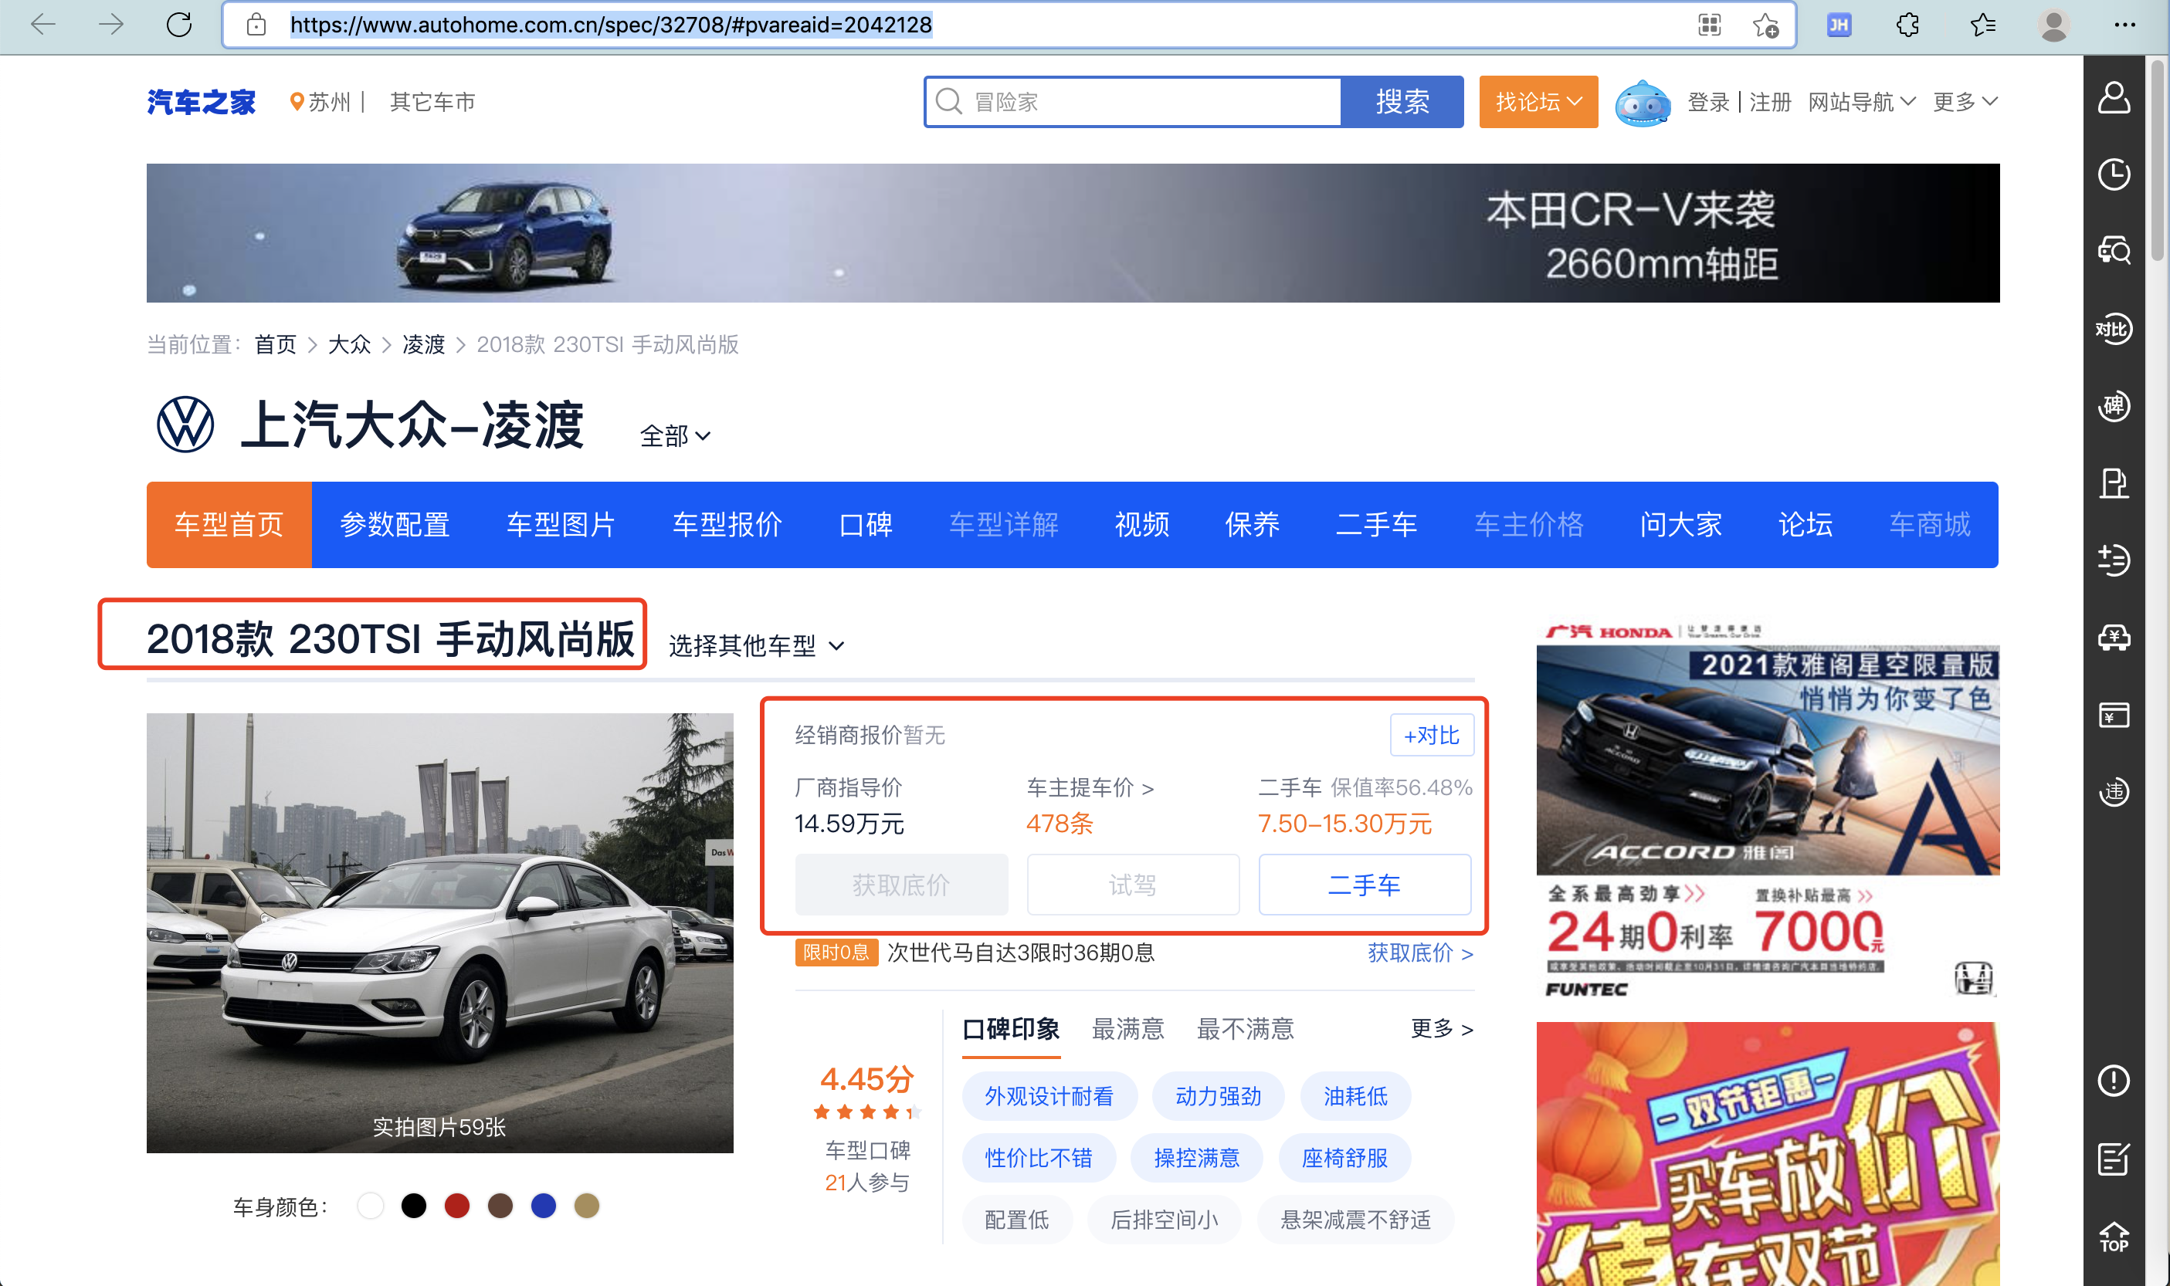Screen dimensions: 2170x1286
Task: Select the black body color swatch
Action: 414,1206
